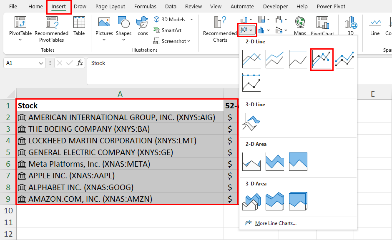Image resolution: width=392 pixels, height=240 pixels.
Task: Insert Icons from the library
Action: click(x=142, y=26)
